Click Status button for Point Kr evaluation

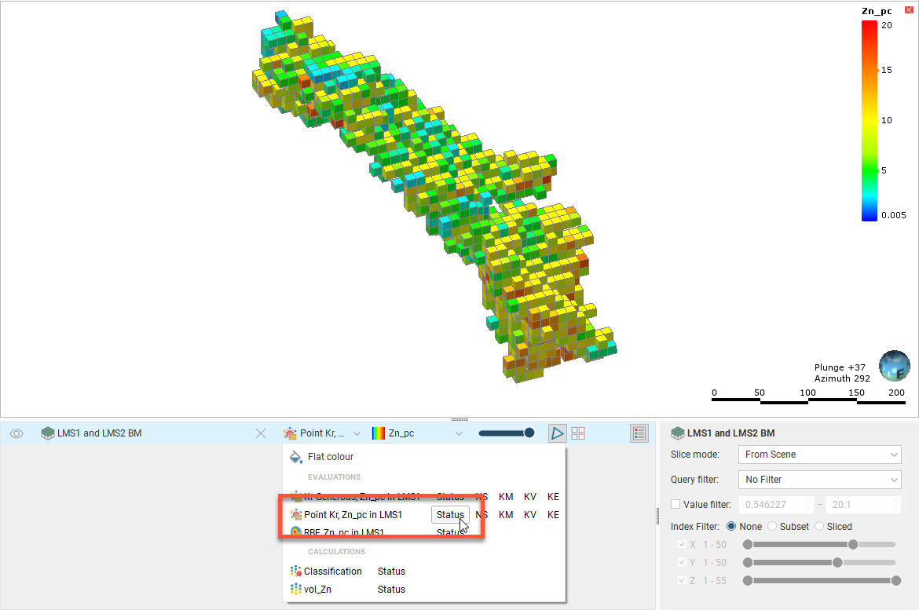pos(450,515)
